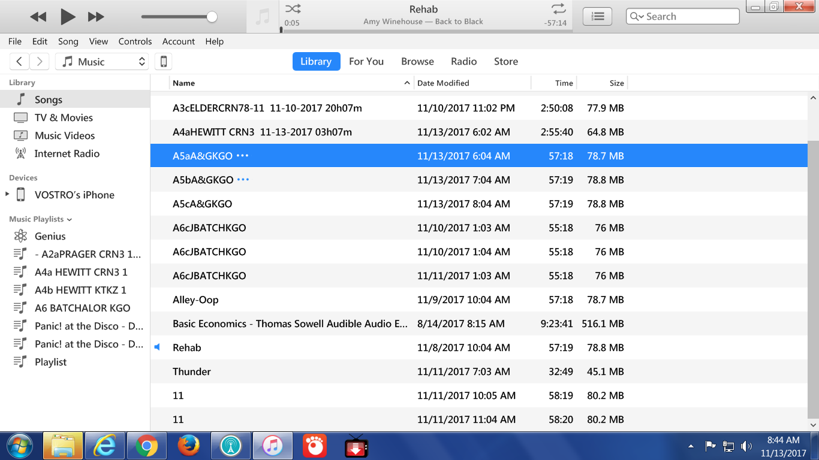Image resolution: width=819 pixels, height=460 pixels.
Task: Toggle repeat in the now playing bar
Action: coord(558,9)
